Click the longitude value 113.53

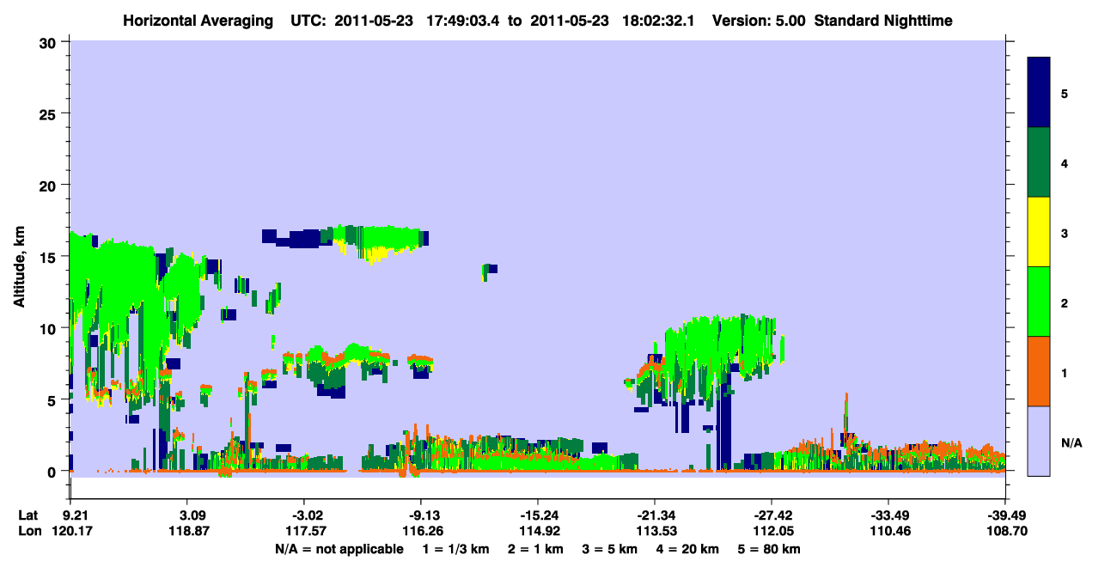tap(657, 531)
